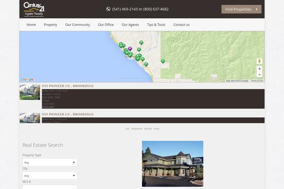The height and width of the screenshot is (189, 284).
Task: Open the Our Community menu item
Action: pos(78,25)
